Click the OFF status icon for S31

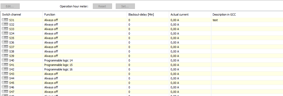(5, 20)
